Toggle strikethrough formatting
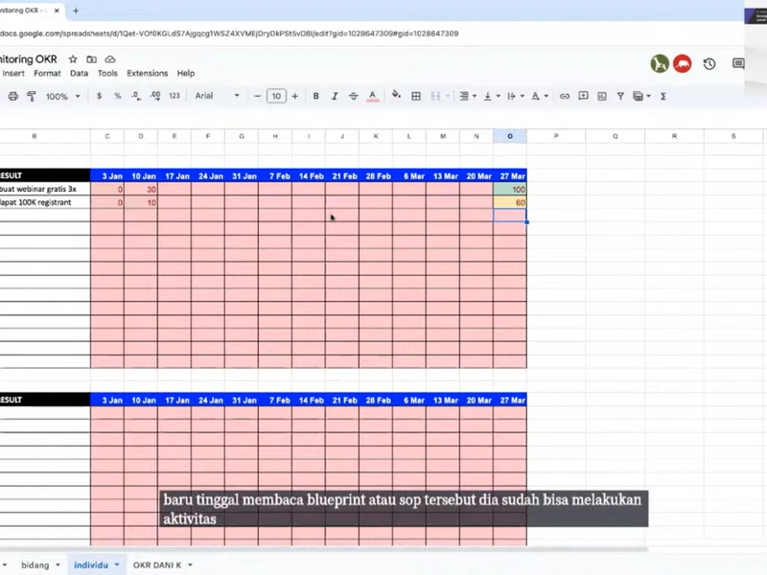Screen dimensions: 767x575 coord(353,96)
